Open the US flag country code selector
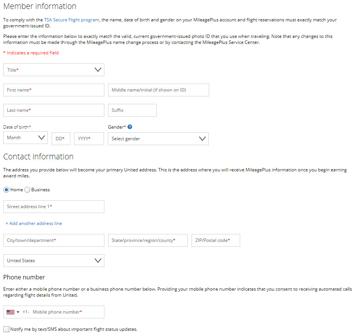 click(13, 312)
